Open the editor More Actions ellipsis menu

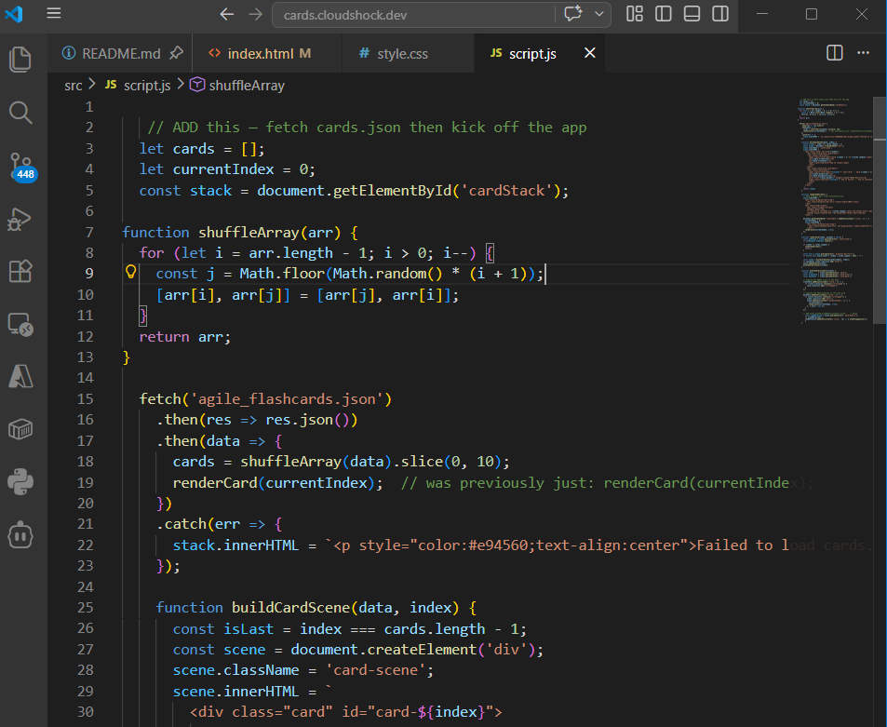tap(865, 53)
